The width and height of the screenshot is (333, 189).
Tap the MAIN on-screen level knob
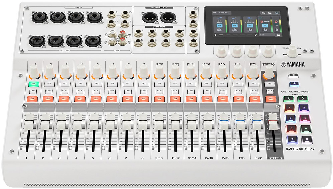coord(265,30)
